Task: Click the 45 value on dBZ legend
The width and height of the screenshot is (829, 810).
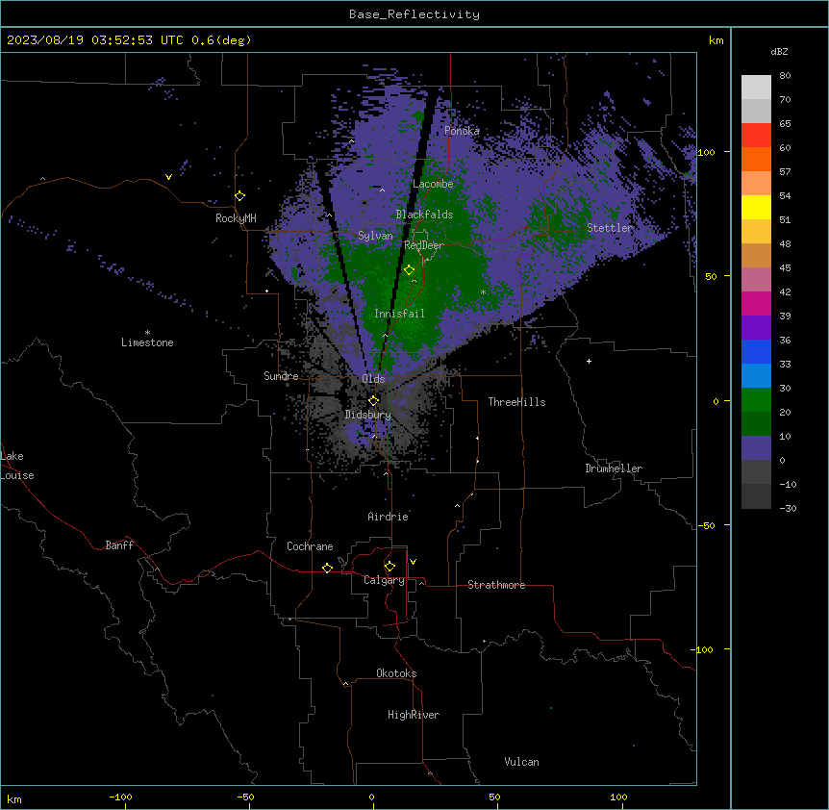Action: (785, 268)
